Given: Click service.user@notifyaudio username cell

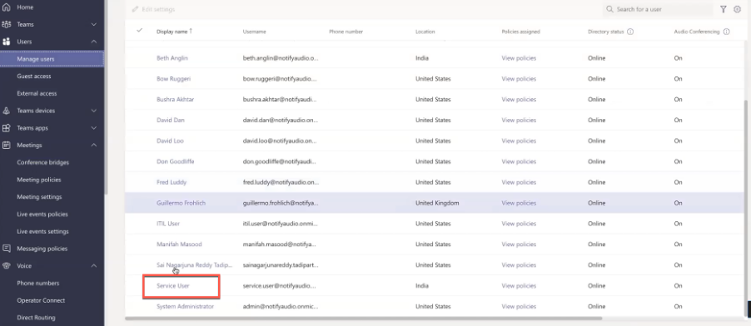Looking at the screenshot, I should coord(279,286).
